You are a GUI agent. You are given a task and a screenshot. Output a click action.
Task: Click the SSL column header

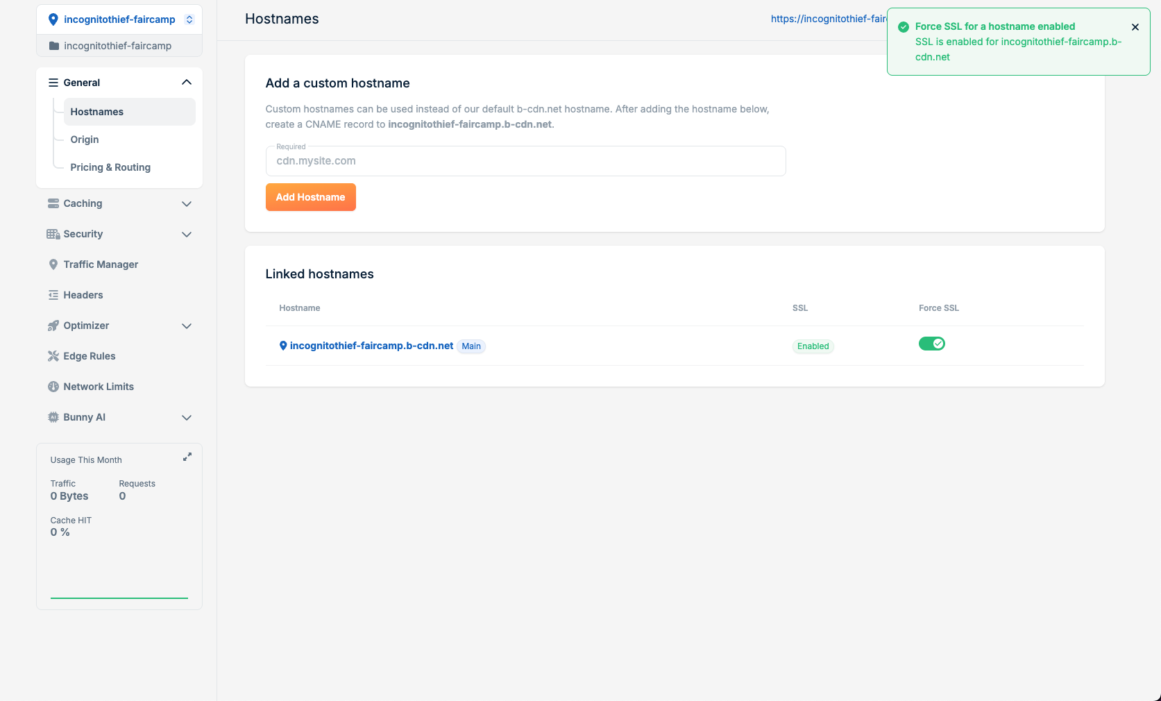[x=800, y=308]
